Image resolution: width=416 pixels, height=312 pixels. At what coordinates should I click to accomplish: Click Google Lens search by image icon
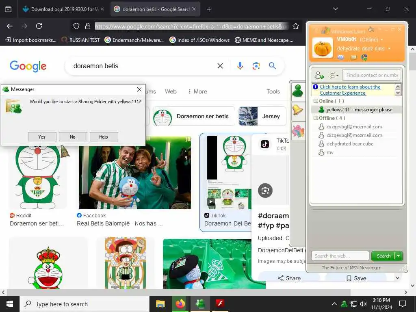[256, 66]
